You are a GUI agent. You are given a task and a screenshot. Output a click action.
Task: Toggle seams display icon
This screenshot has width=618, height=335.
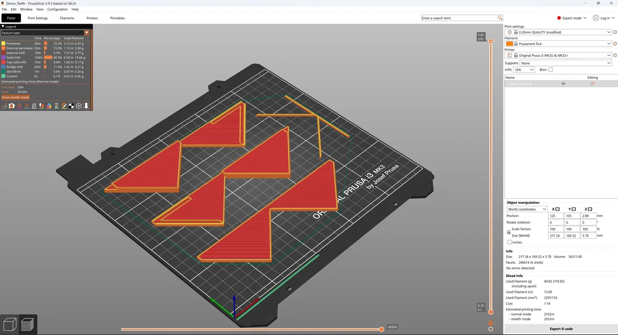(34, 106)
